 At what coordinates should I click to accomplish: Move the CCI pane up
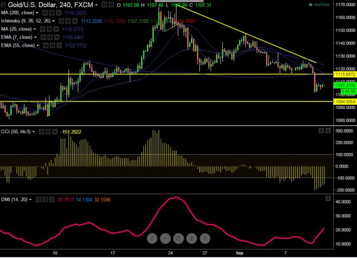[322, 131]
